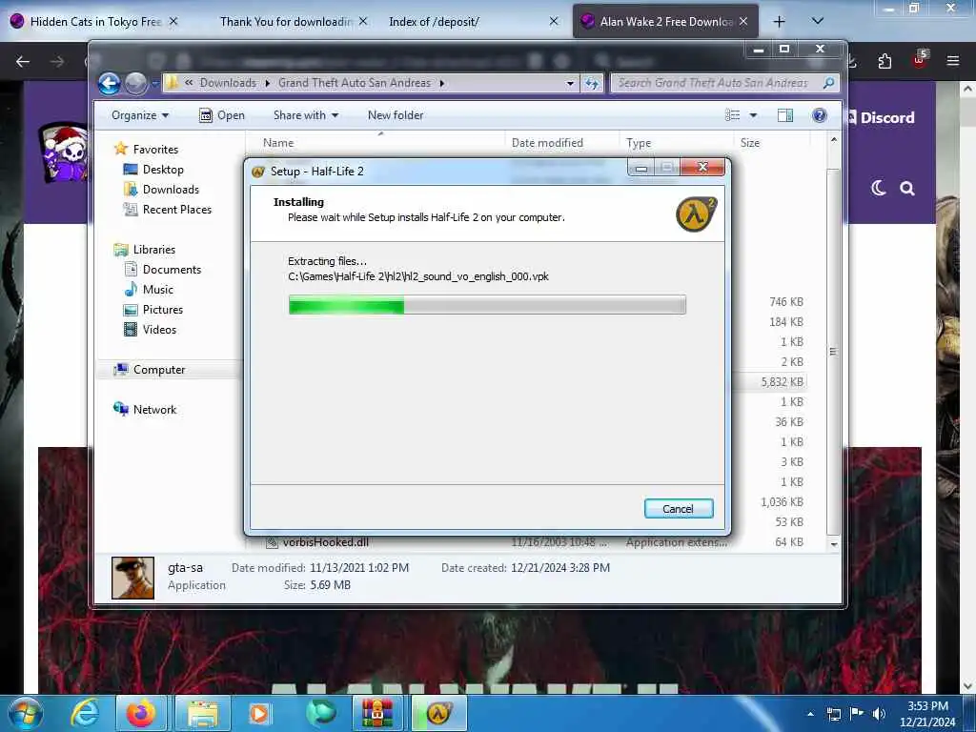Open Documents library

(172, 270)
